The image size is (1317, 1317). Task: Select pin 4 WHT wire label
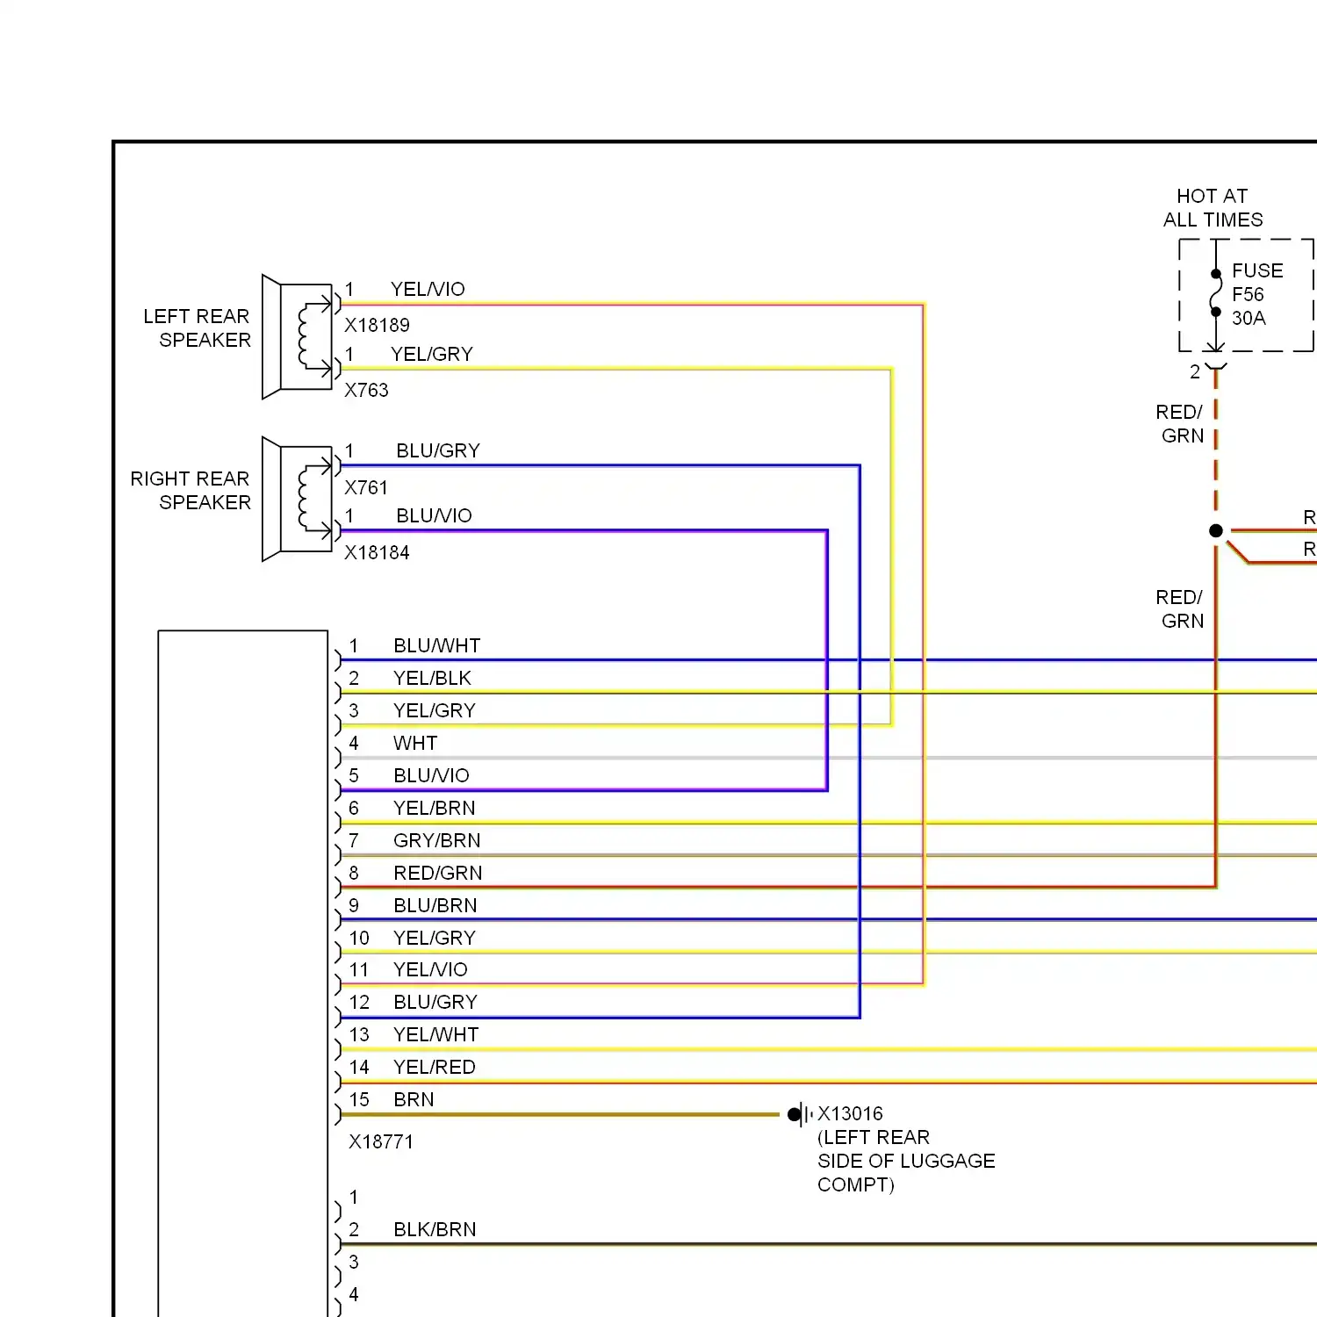point(415,743)
